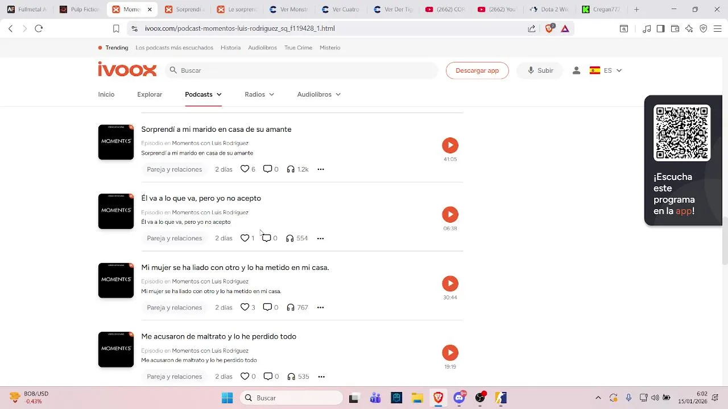728x409 pixels.
Task: Open the user account icon
Action: (576, 70)
